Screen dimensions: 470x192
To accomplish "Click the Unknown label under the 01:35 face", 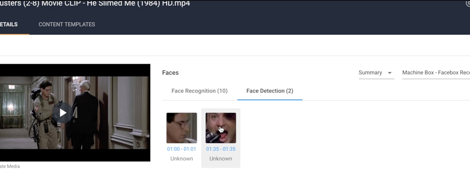I will pos(221,159).
